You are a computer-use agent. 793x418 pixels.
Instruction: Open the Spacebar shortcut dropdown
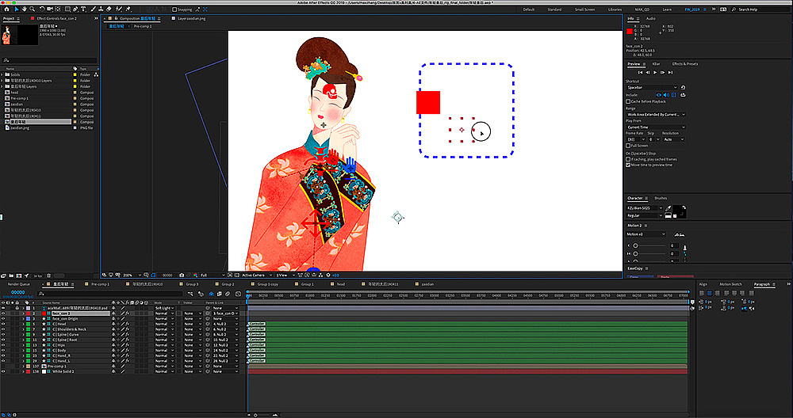click(652, 87)
